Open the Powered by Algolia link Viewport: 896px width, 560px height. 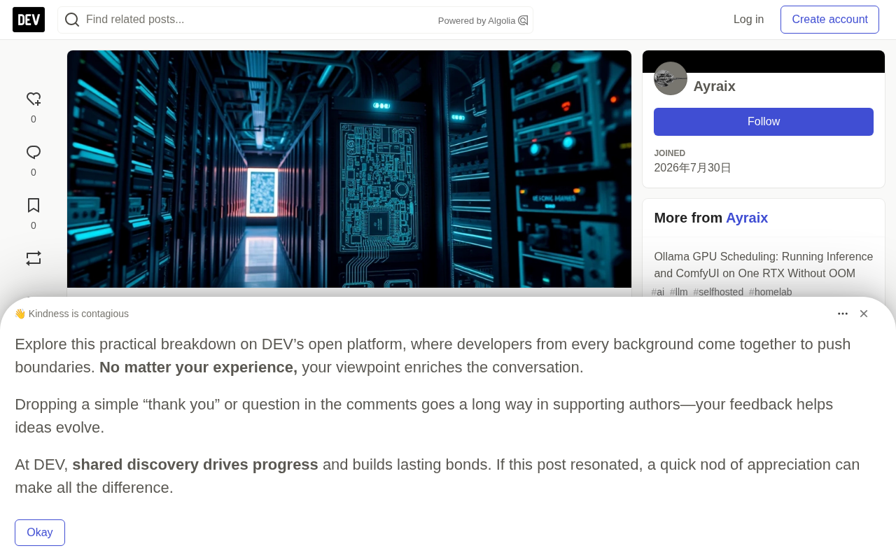click(x=483, y=20)
